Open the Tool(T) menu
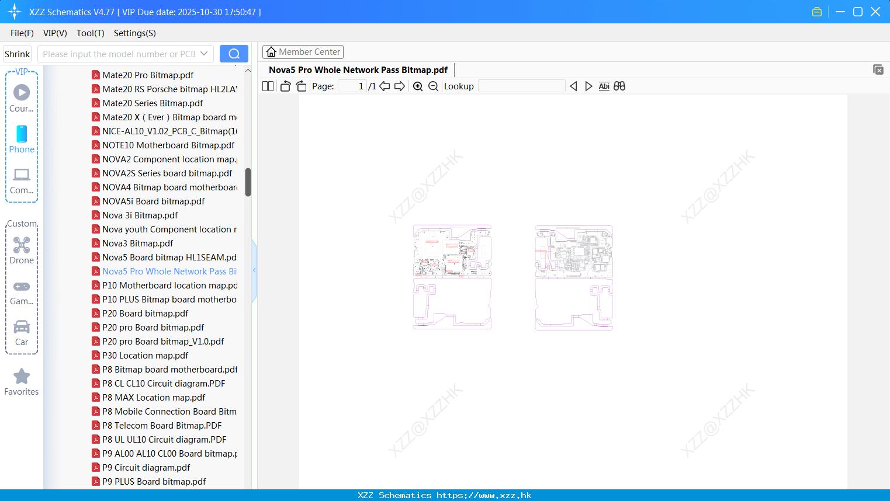890x501 pixels. coord(91,33)
